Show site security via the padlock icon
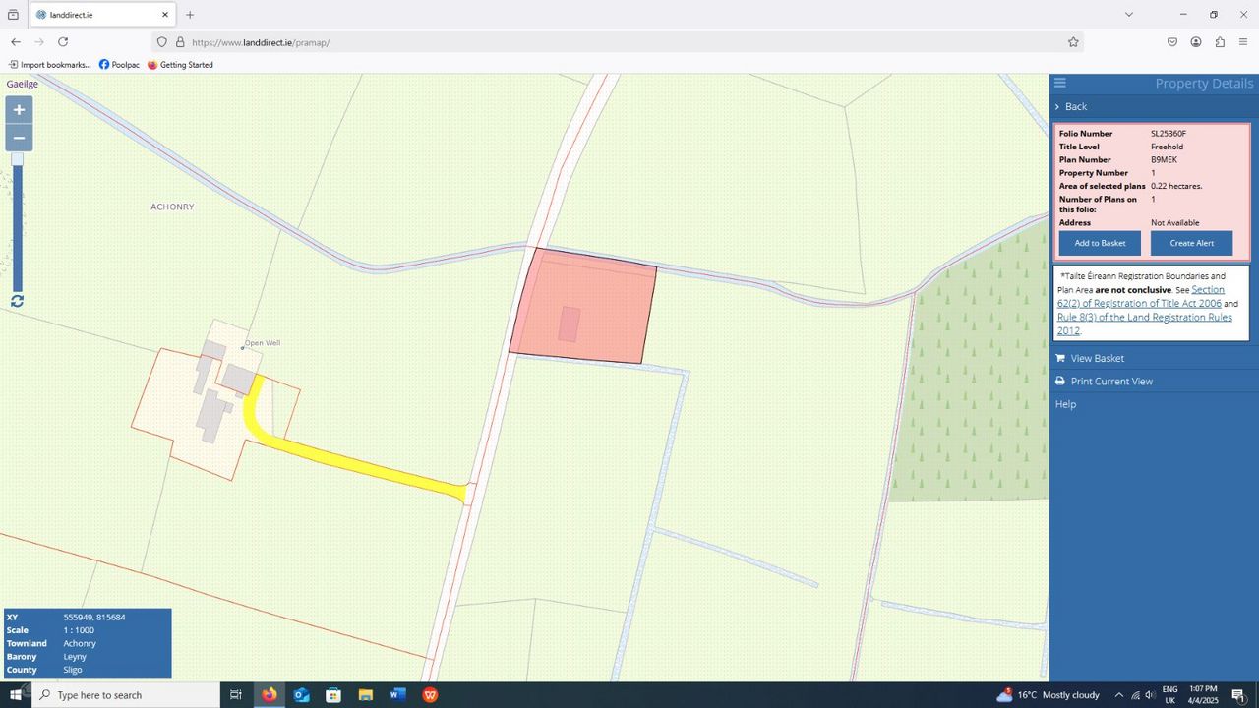Screen dimensions: 1259x708 (x=180, y=42)
